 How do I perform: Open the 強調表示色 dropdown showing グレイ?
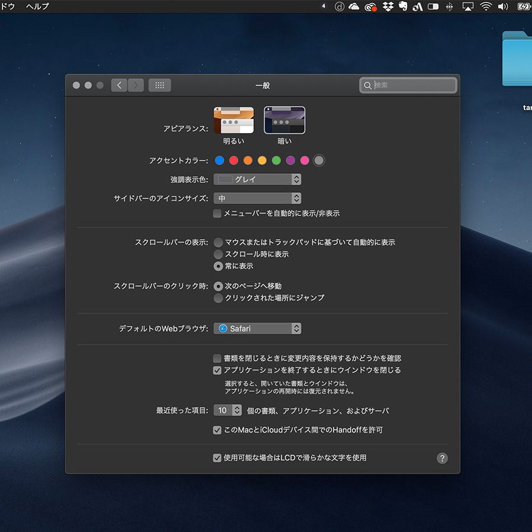(x=257, y=179)
